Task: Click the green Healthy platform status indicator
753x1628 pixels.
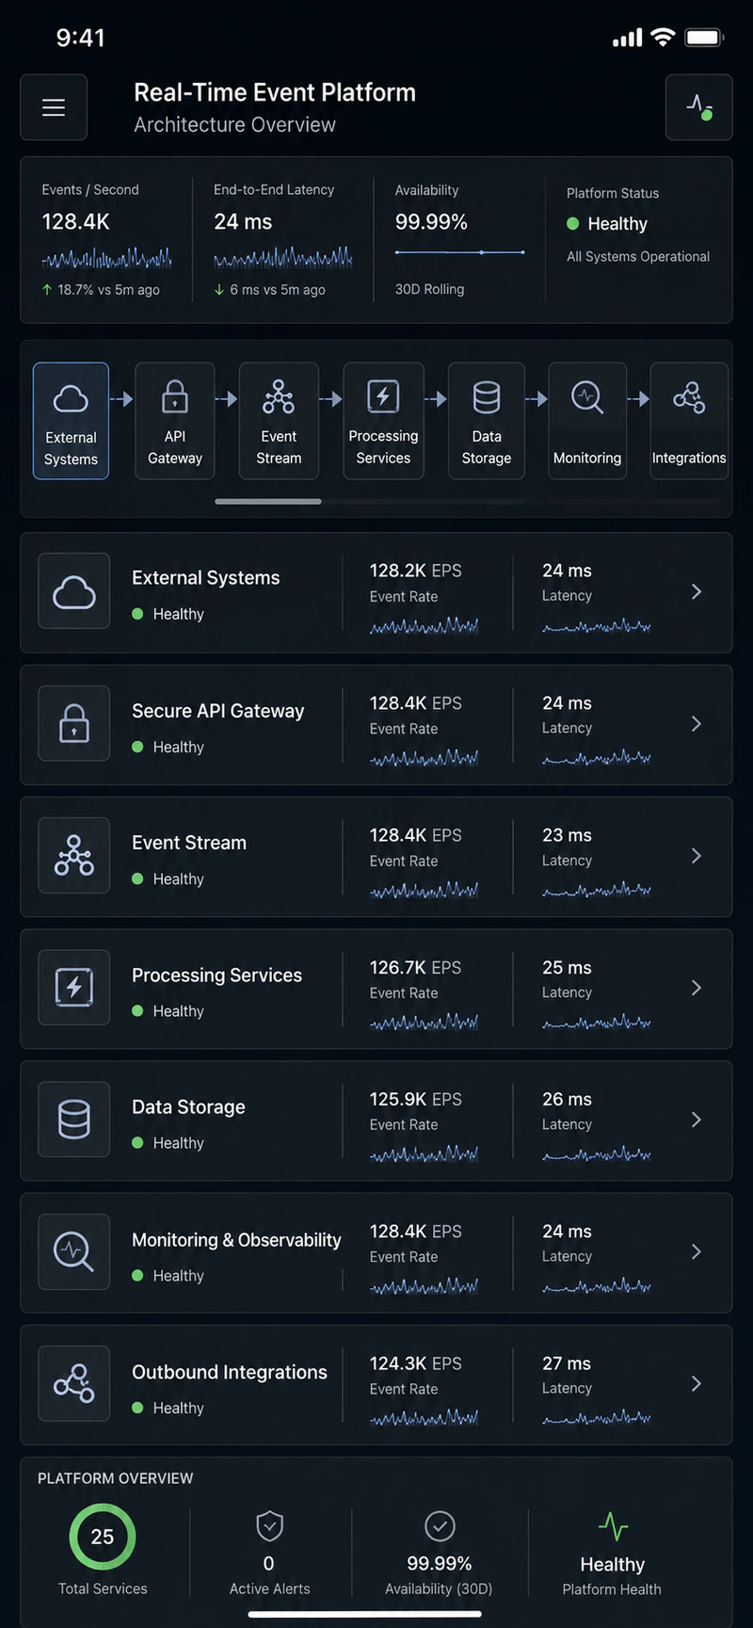Action: point(572,223)
